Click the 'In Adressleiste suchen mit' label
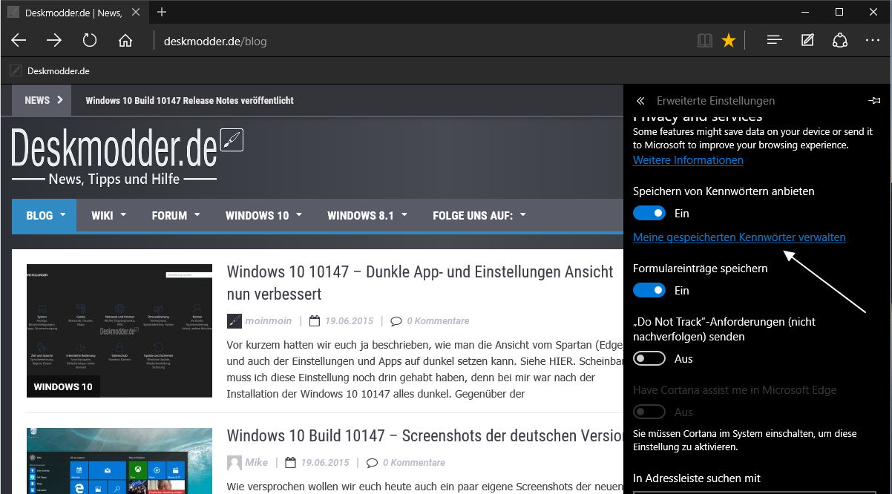This screenshot has width=892, height=494. point(697,478)
